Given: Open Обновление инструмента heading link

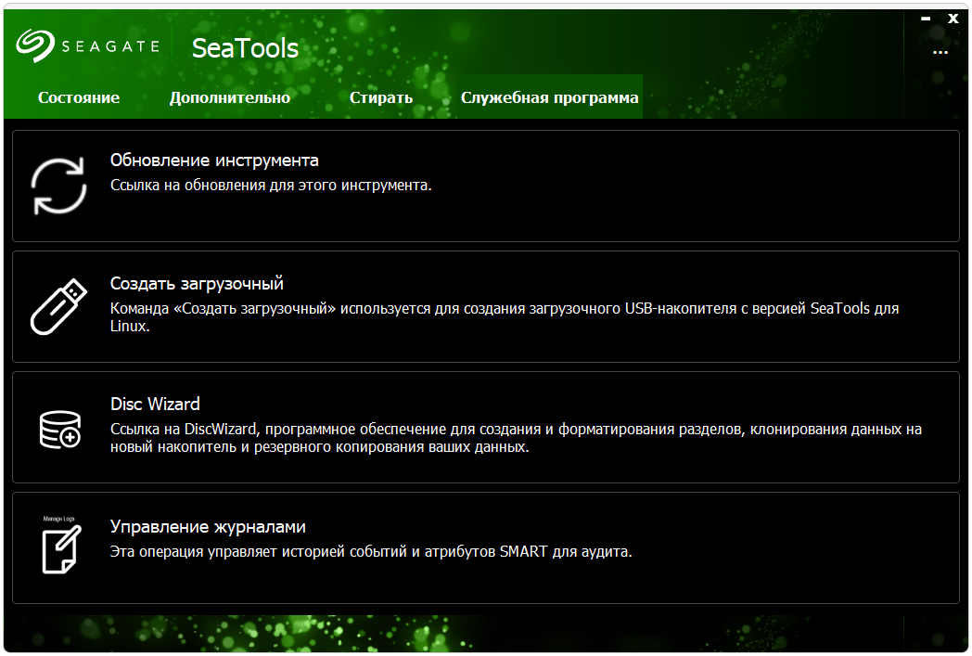Looking at the screenshot, I should point(214,161).
